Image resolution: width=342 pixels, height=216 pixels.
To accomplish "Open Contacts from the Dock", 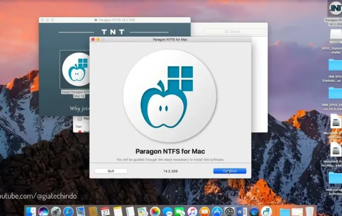I will click(93, 211).
